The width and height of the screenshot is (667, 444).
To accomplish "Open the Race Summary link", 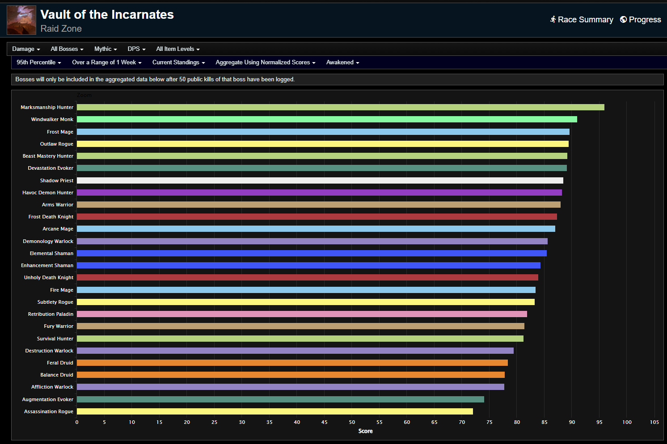I will pos(585,20).
